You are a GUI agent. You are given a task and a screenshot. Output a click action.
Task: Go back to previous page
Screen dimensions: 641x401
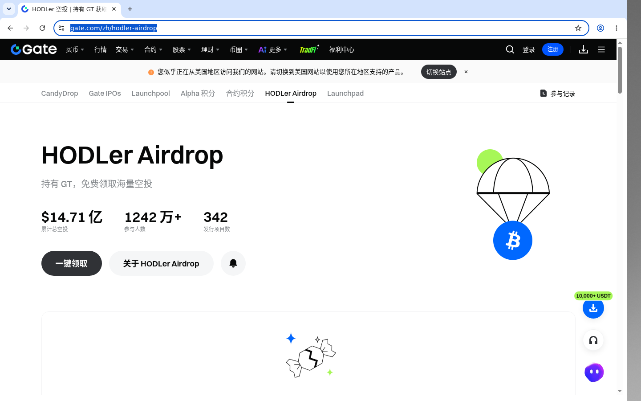[10, 28]
